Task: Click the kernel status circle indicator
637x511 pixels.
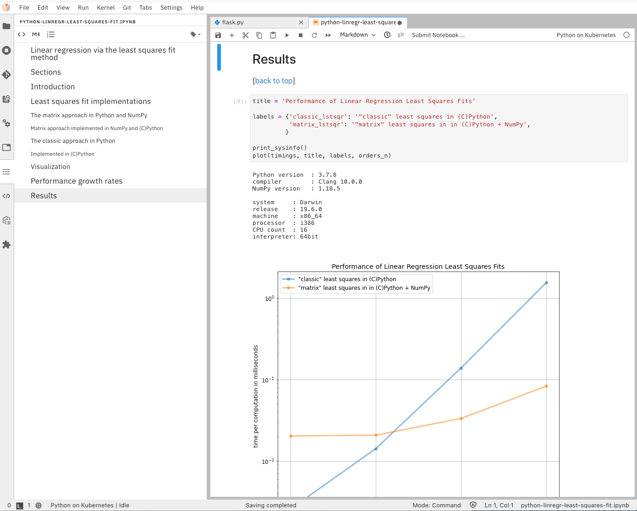Action: coord(626,35)
